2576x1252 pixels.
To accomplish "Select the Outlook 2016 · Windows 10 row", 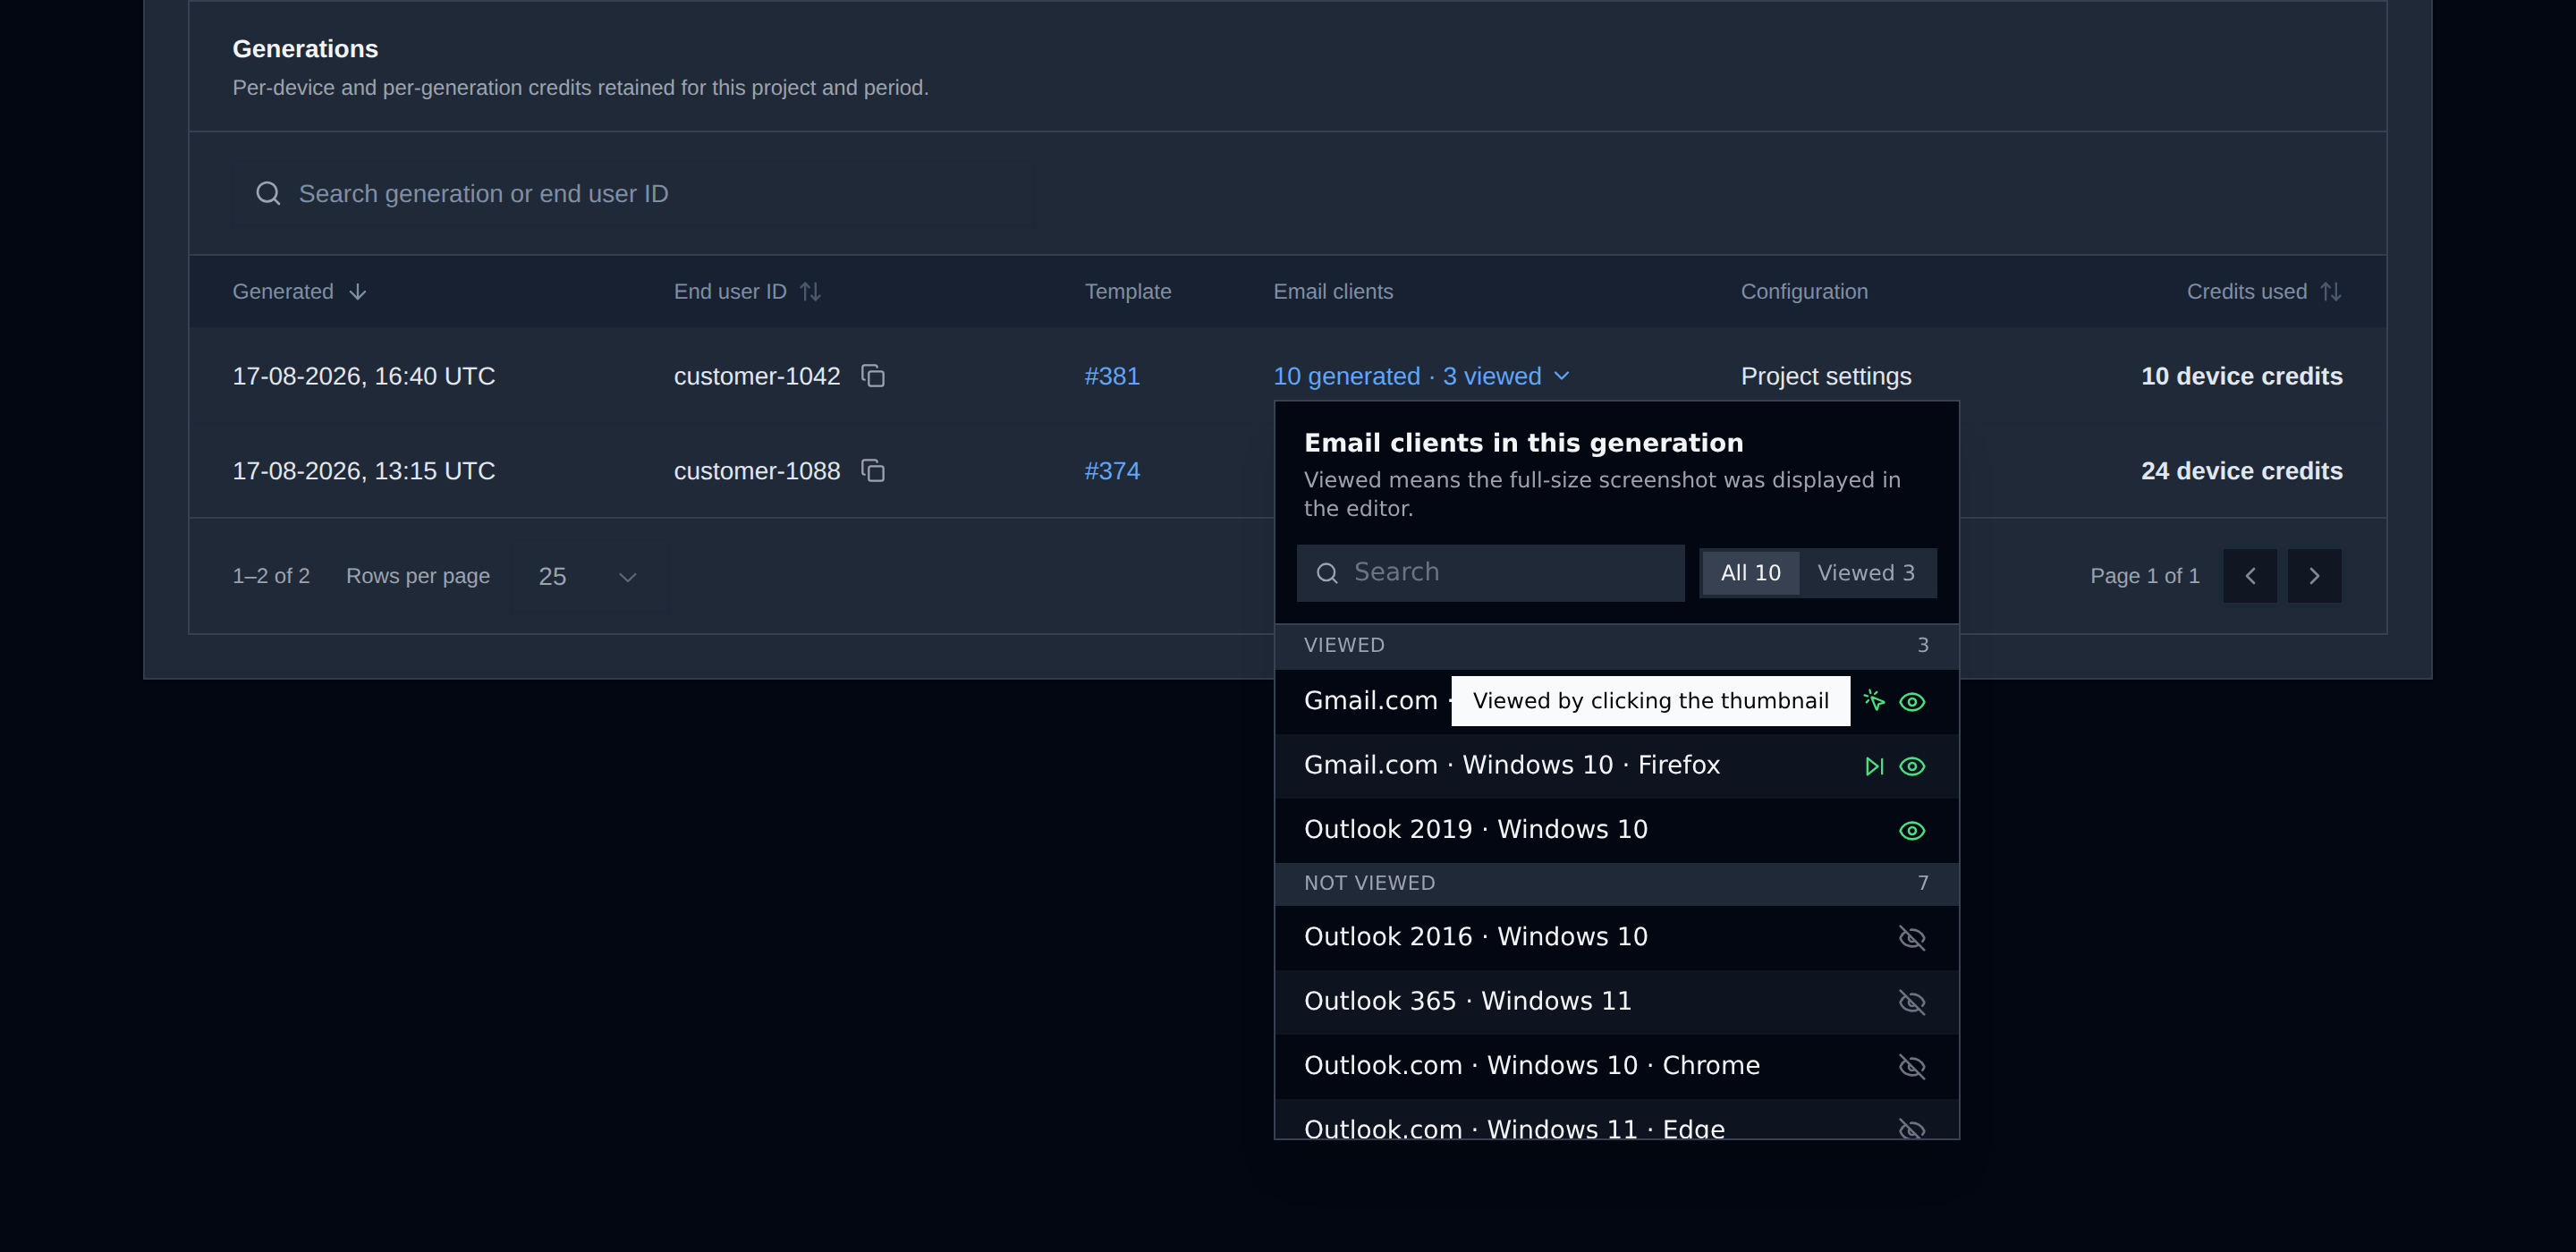I will tap(1616, 938).
